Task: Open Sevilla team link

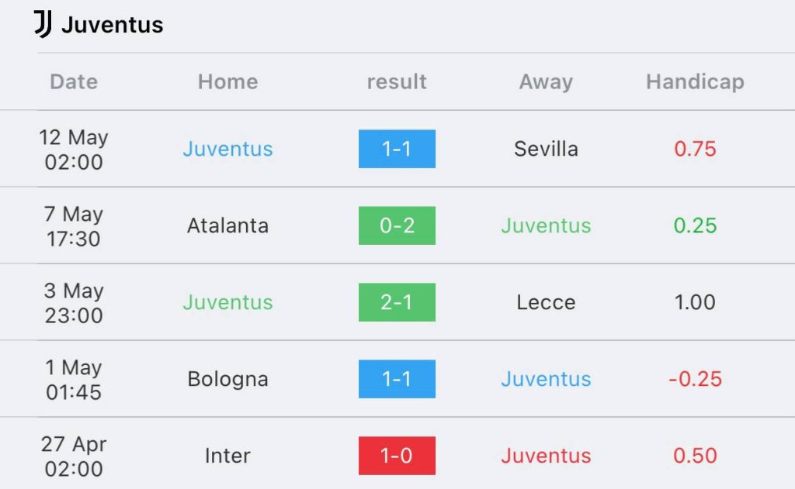Action: coord(546,149)
